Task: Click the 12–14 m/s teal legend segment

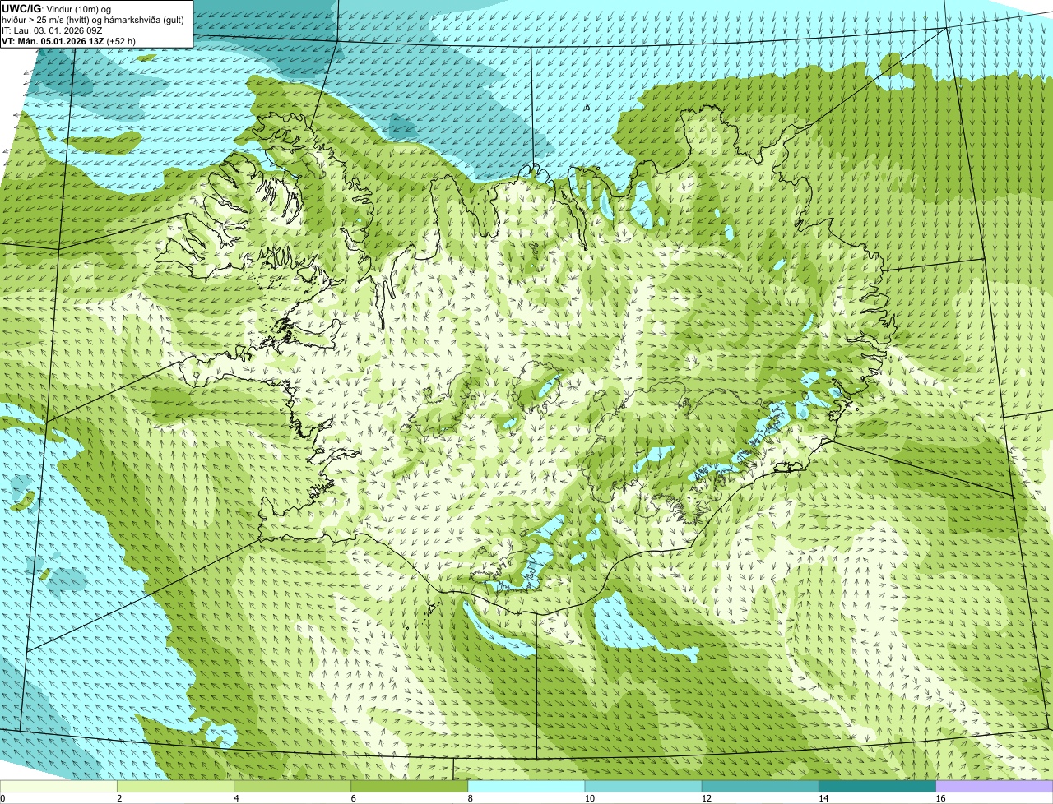Action: (760, 787)
